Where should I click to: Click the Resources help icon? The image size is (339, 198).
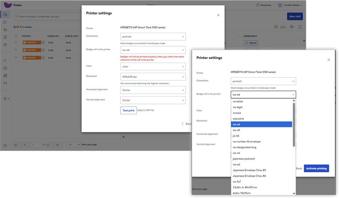pos(258,5)
